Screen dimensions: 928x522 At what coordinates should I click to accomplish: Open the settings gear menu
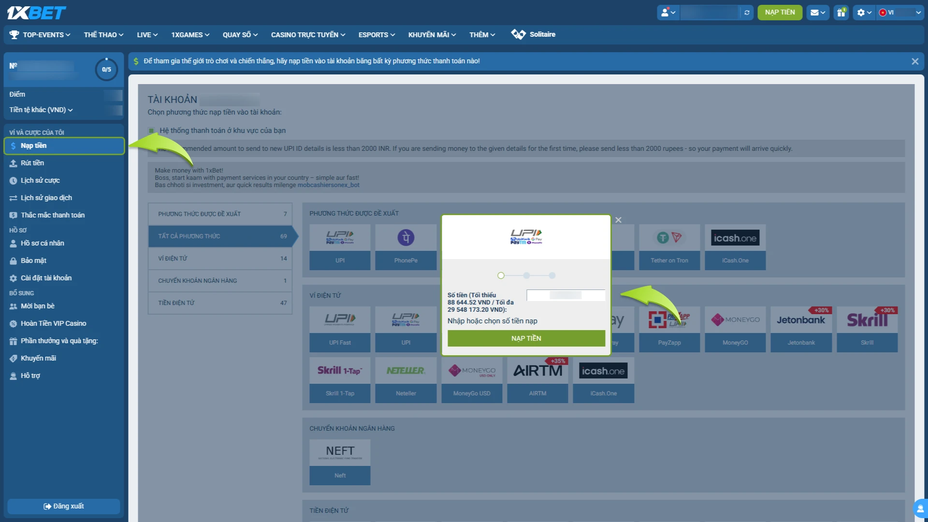(864, 13)
